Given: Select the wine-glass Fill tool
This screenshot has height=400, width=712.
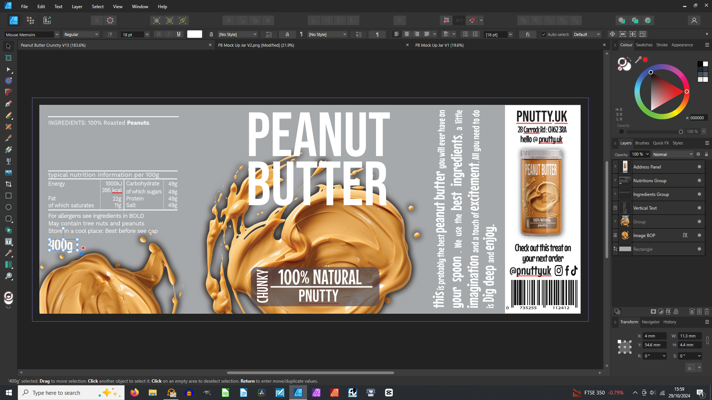Looking at the screenshot, I should (9, 161).
